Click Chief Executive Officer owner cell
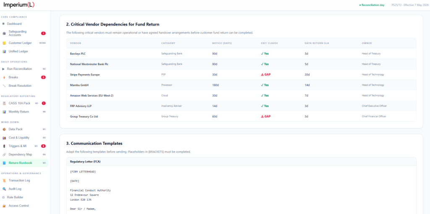This screenshot has width=430, height=214. pos(374,106)
